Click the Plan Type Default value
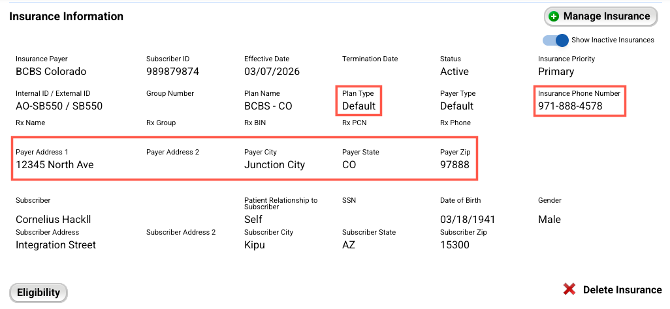The image size is (670, 309). (x=359, y=106)
